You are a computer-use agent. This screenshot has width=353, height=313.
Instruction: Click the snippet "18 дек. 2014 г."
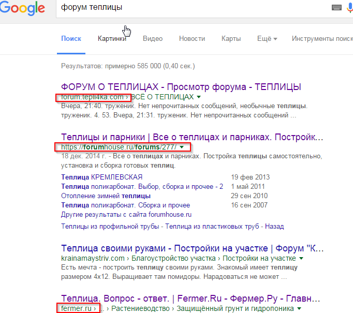(83, 156)
